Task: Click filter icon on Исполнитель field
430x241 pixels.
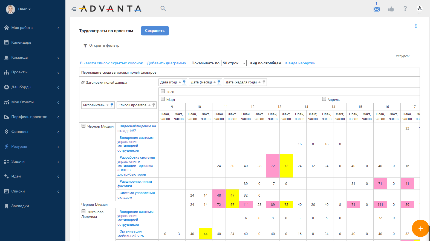Action: click(x=112, y=105)
